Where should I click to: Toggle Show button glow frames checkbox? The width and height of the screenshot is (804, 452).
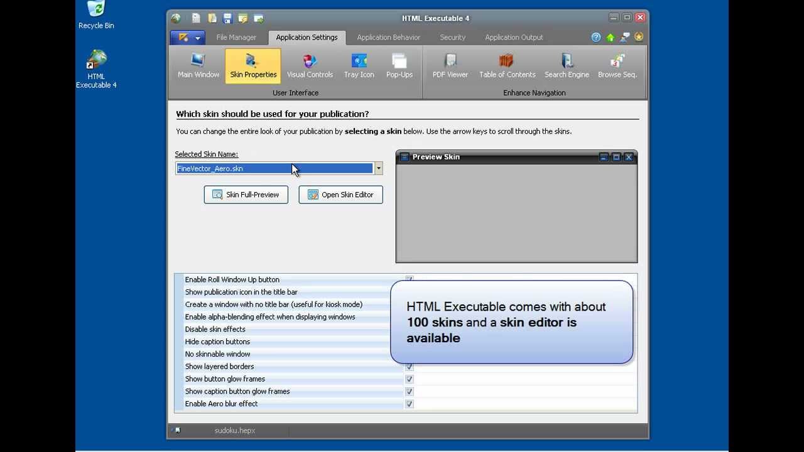pos(409,379)
